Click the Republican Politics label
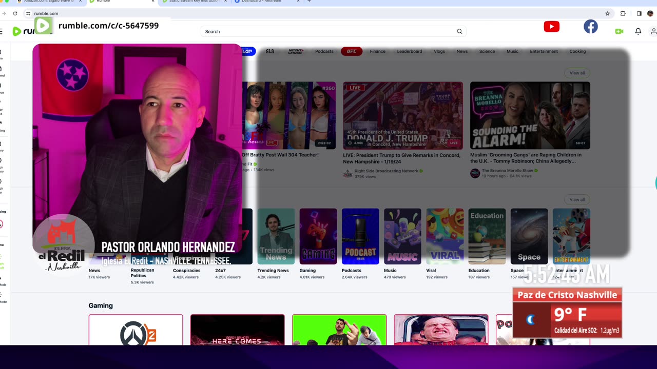 click(x=143, y=273)
